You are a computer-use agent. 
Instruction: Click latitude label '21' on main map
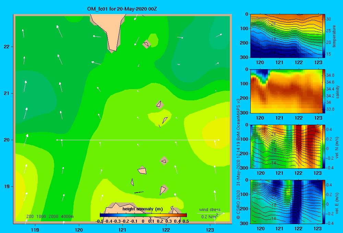click(7, 93)
